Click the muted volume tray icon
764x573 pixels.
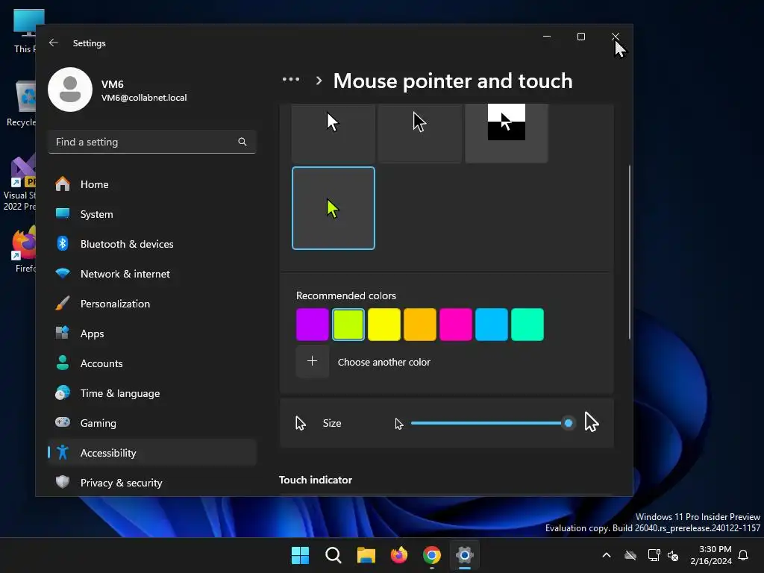click(x=673, y=555)
